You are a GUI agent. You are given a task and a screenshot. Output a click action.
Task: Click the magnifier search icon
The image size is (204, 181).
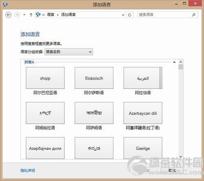(194, 15)
